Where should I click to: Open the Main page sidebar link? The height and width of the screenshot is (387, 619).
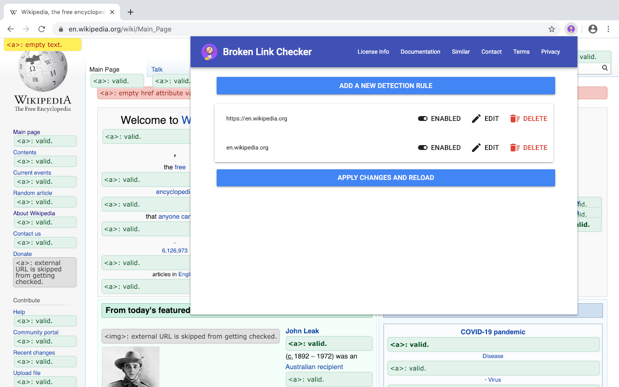click(x=27, y=132)
